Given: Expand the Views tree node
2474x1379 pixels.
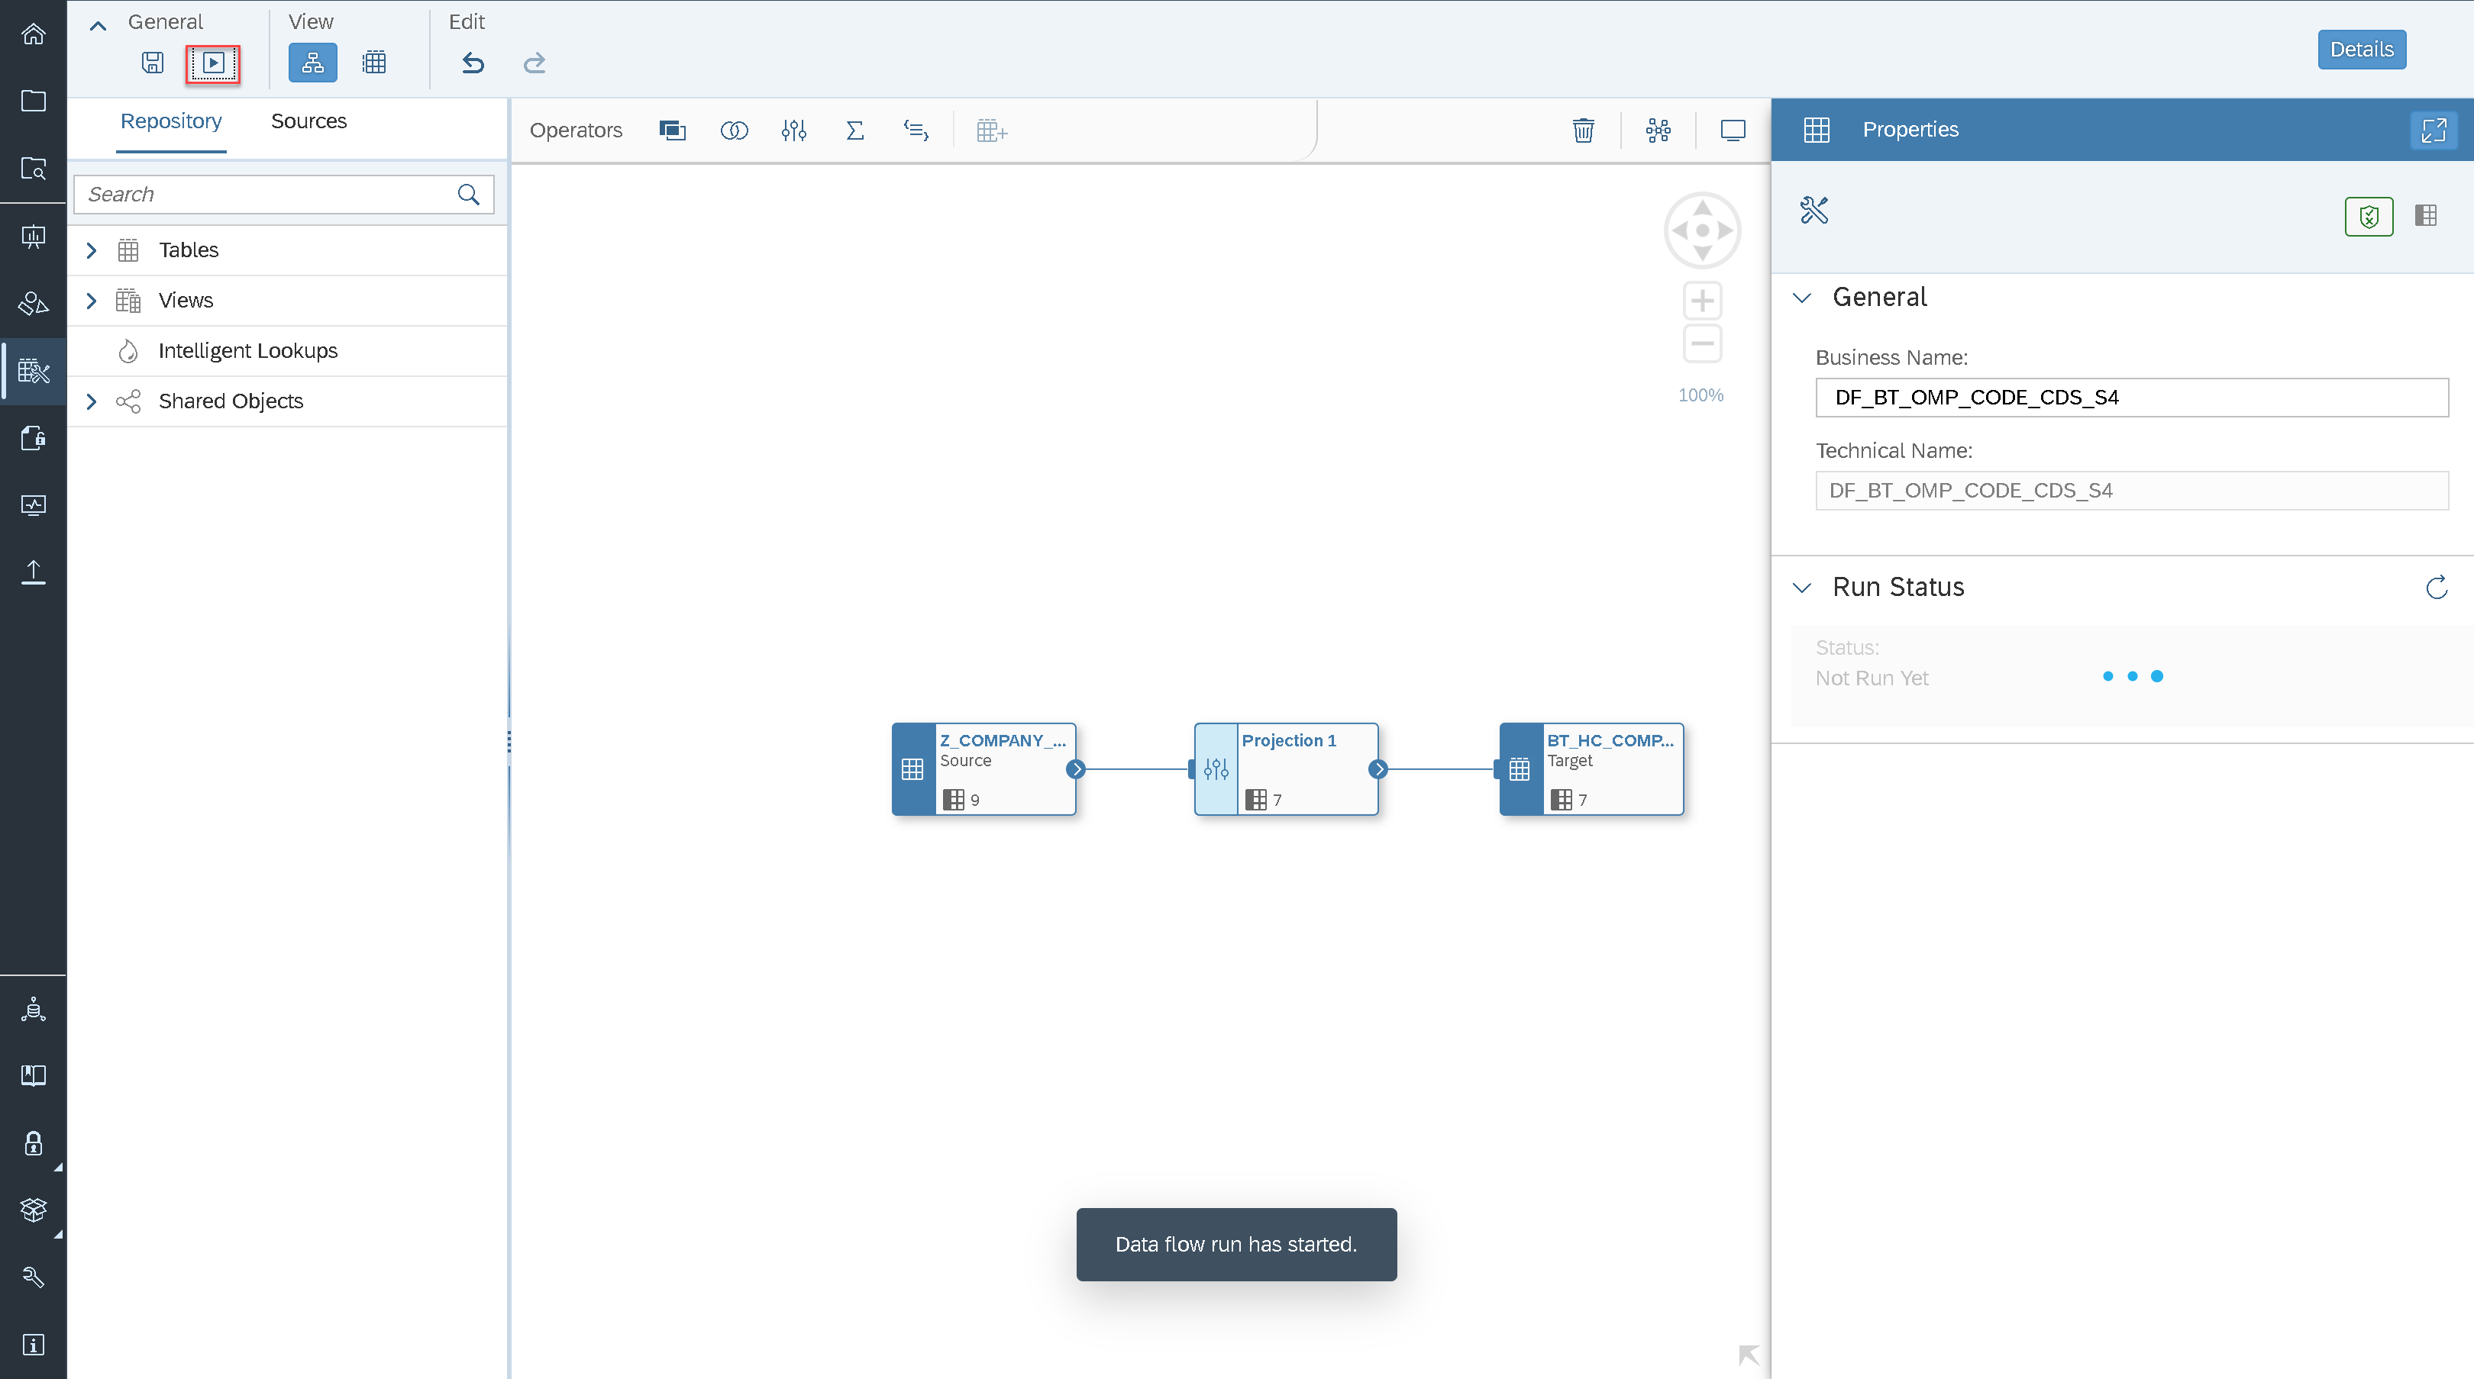Looking at the screenshot, I should pos(91,301).
